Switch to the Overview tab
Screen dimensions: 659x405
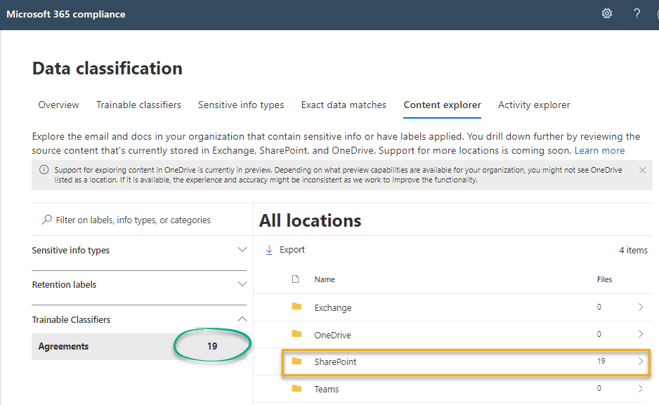click(x=58, y=105)
